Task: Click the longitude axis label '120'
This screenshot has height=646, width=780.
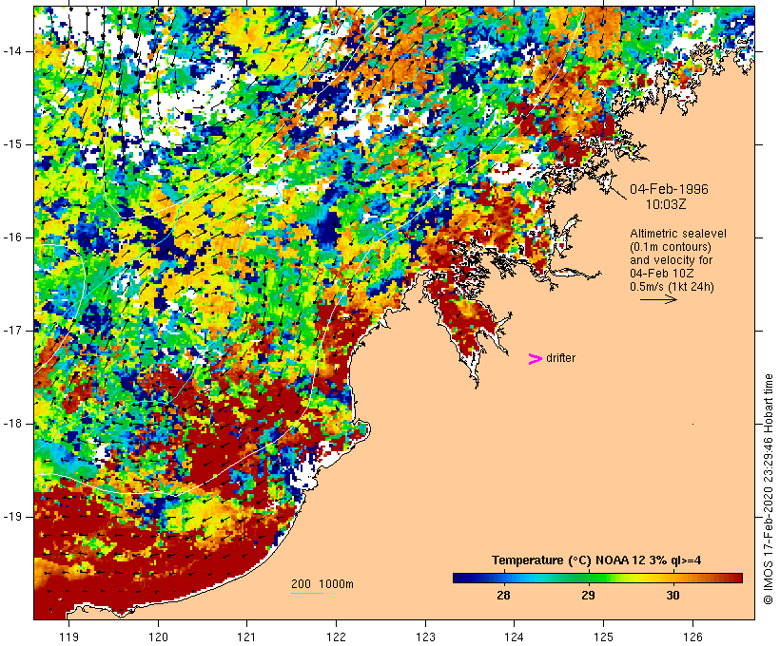Action: coord(158,637)
